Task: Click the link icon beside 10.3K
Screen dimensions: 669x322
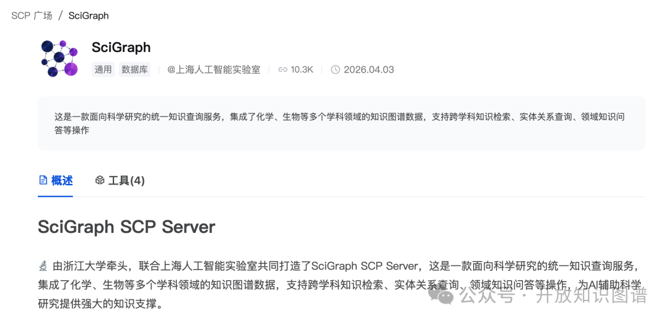Action: point(282,69)
